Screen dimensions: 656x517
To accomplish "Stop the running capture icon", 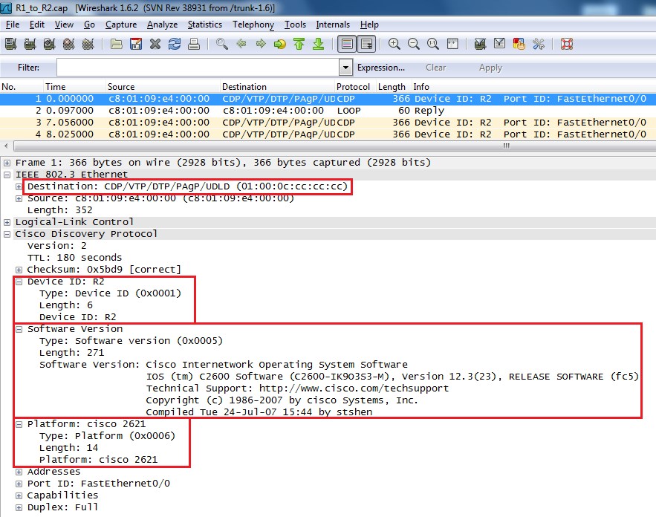I will pos(68,44).
